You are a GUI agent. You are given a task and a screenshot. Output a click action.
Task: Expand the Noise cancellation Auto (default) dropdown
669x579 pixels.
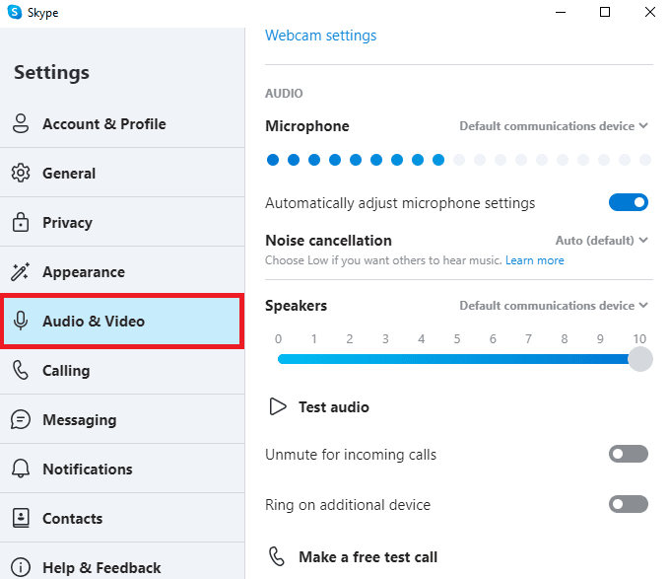pyautogui.click(x=602, y=241)
